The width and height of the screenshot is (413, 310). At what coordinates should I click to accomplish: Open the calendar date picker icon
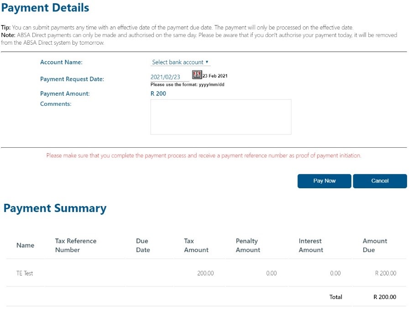pyautogui.click(x=197, y=75)
